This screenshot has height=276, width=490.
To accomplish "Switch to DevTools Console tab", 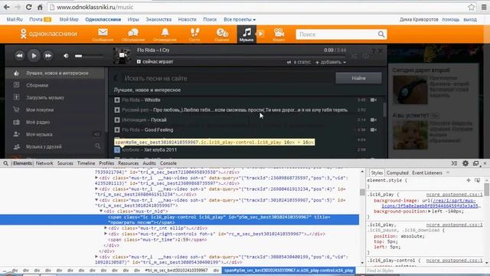I will click(x=168, y=163).
